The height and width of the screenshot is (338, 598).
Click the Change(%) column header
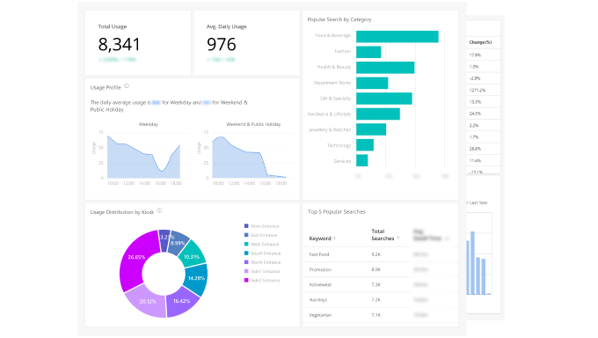click(x=480, y=42)
